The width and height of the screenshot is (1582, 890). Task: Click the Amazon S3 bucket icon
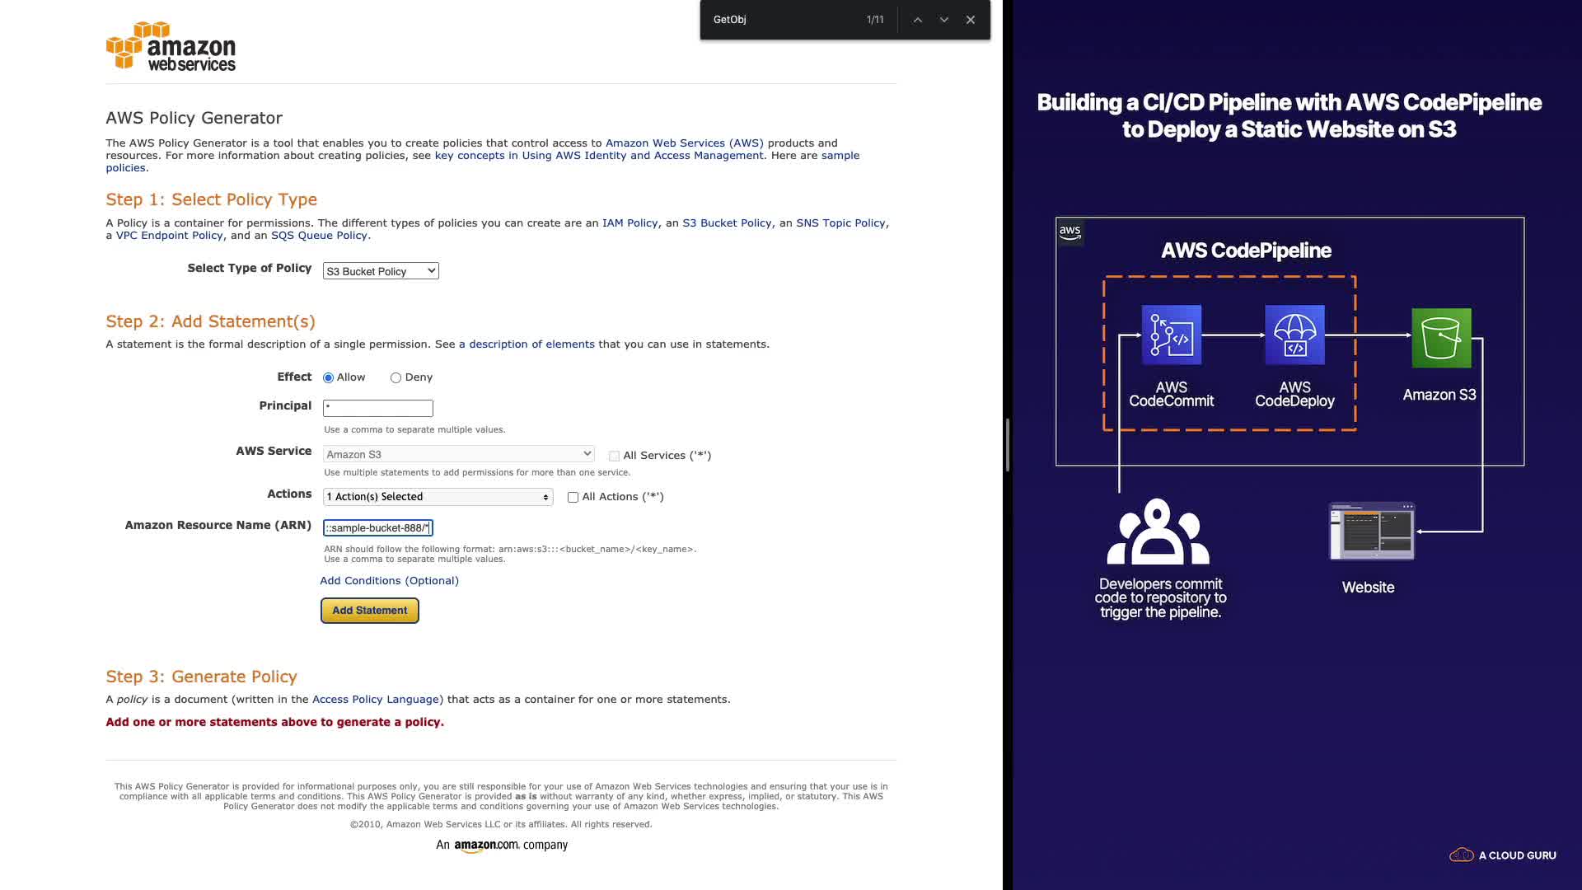(1440, 338)
